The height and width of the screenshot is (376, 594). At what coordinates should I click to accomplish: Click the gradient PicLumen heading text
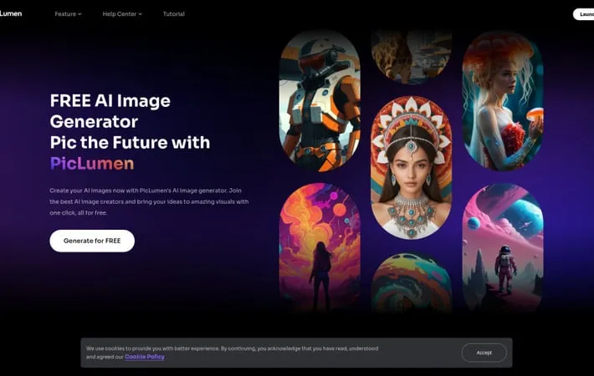(x=92, y=163)
